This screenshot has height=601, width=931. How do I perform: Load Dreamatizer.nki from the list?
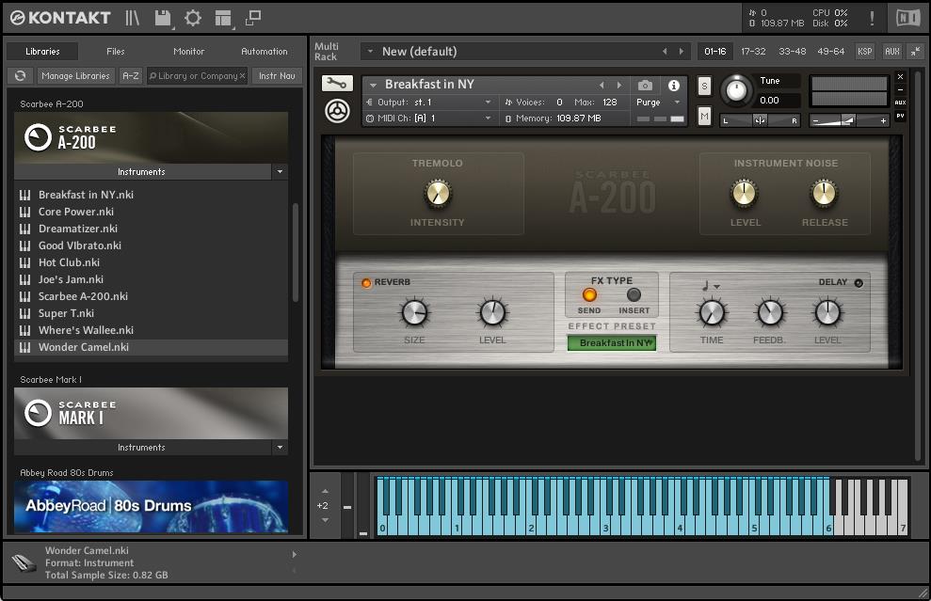click(77, 229)
